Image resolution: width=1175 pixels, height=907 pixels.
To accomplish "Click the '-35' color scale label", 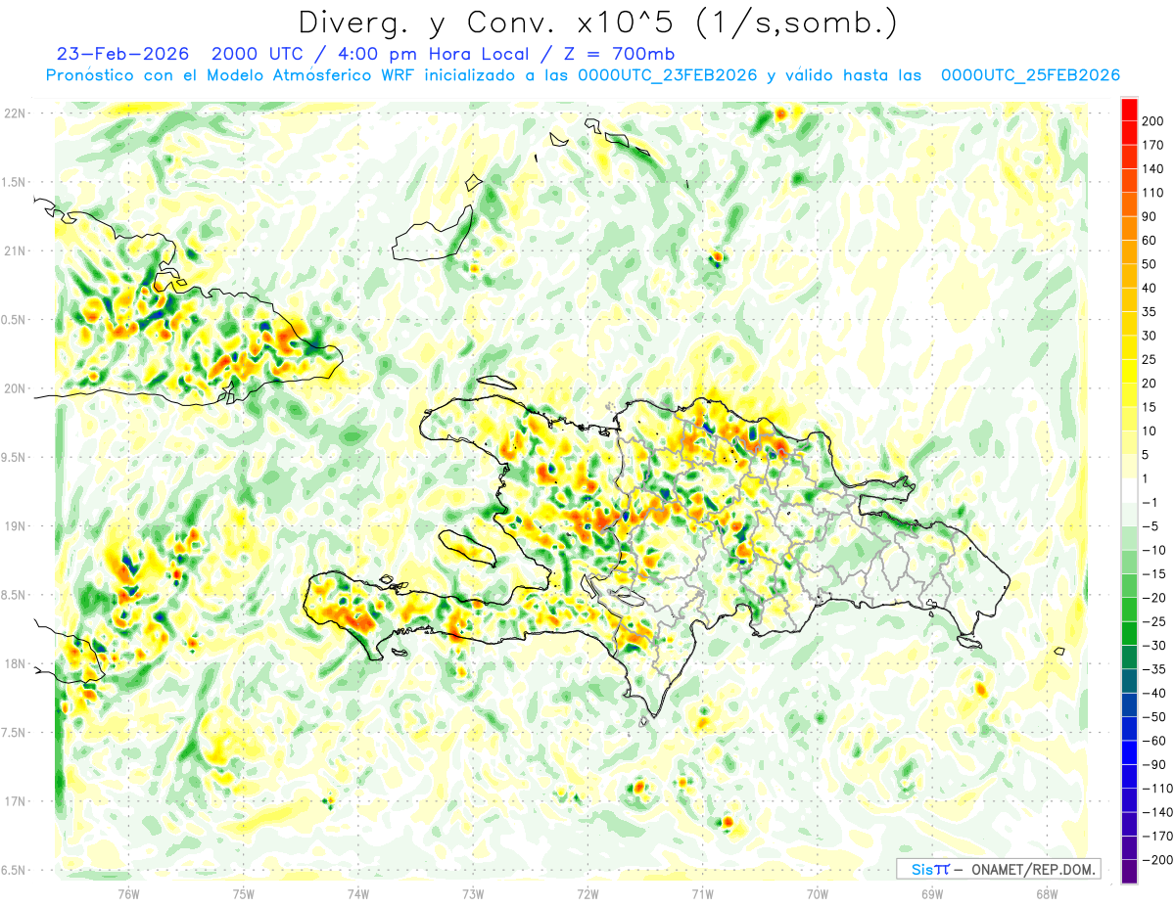I will pyautogui.click(x=1154, y=669).
